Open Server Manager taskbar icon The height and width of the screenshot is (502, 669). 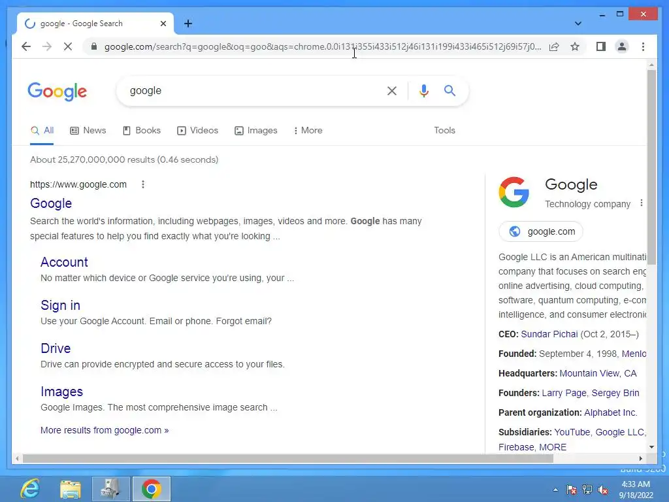(110, 489)
